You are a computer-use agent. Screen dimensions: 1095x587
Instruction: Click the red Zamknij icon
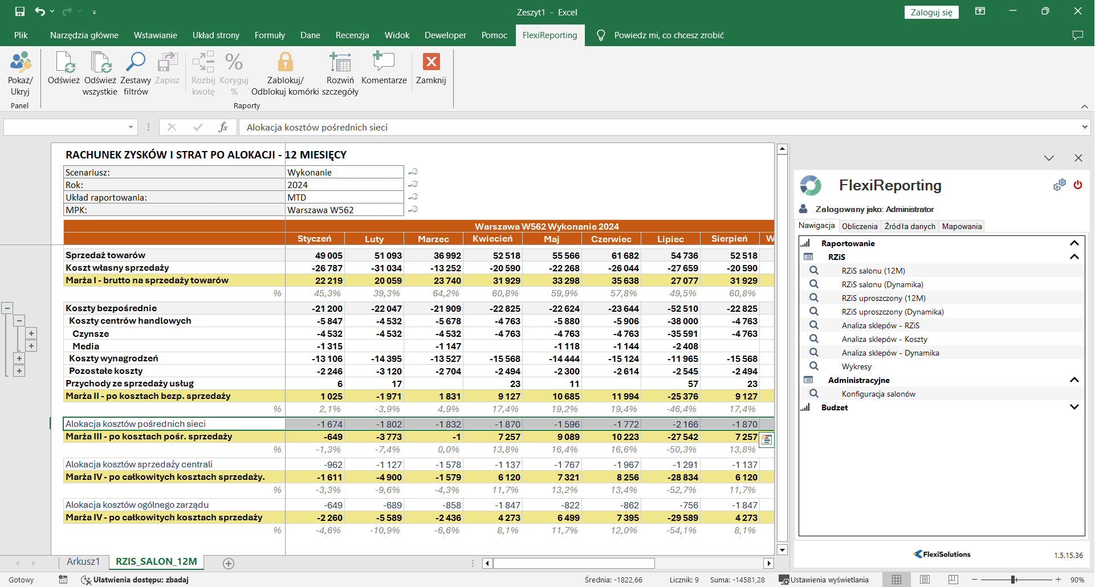pyautogui.click(x=431, y=63)
